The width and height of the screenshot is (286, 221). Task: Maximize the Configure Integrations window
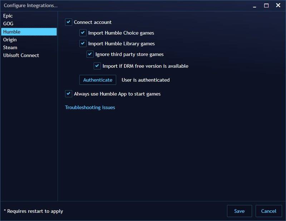266,5
